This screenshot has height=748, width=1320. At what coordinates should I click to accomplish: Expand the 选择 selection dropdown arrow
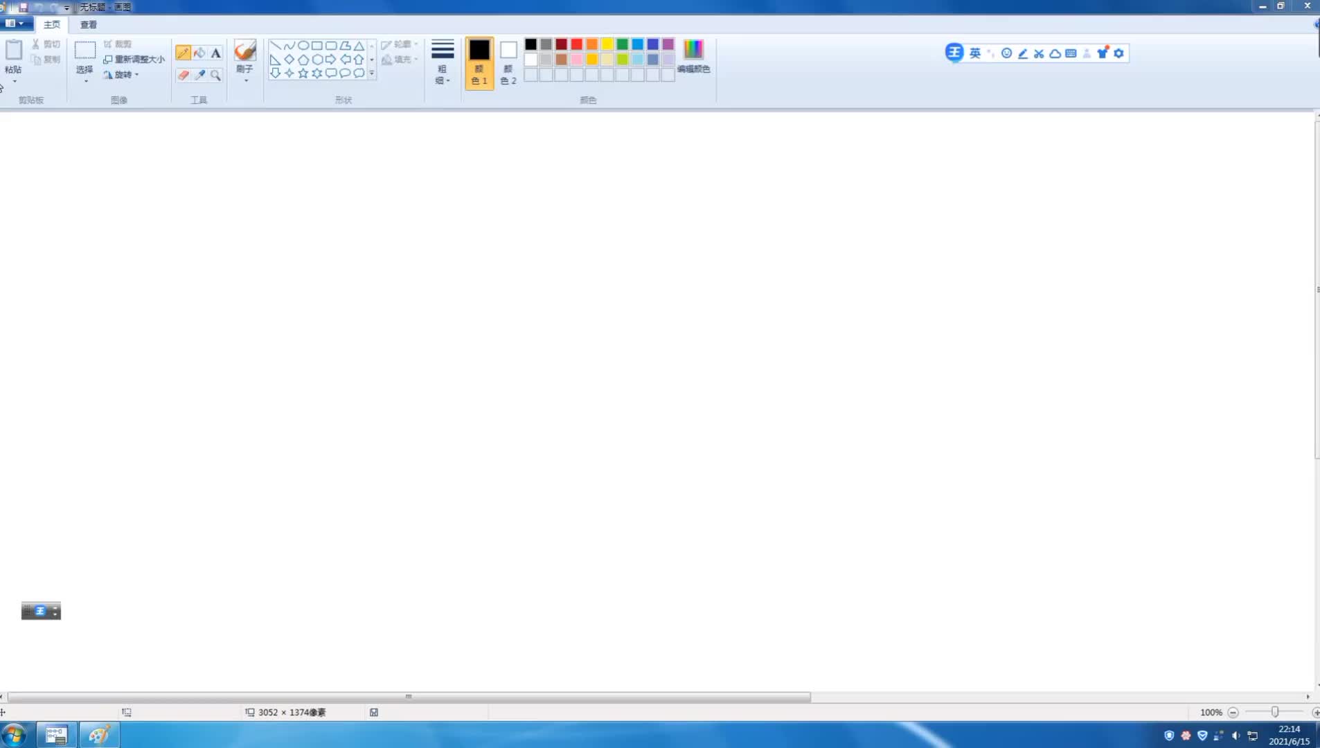pyautogui.click(x=85, y=82)
